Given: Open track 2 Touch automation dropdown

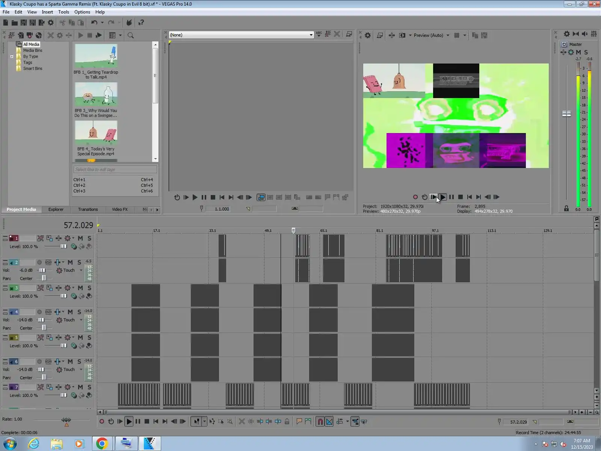Looking at the screenshot, I should point(81,270).
